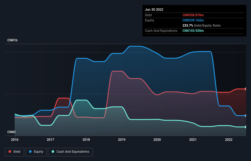Click the 233.7% Debt/Equity Ratio text
The image size is (251, 161).
point(201,25)
